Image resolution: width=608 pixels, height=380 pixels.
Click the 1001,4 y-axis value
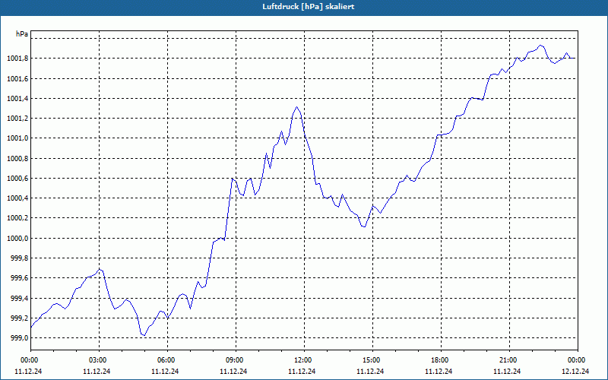[x=17, y=99]
